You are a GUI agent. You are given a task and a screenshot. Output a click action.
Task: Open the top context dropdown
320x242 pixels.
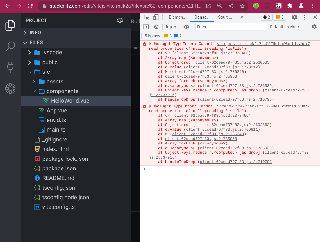point(171,27)
